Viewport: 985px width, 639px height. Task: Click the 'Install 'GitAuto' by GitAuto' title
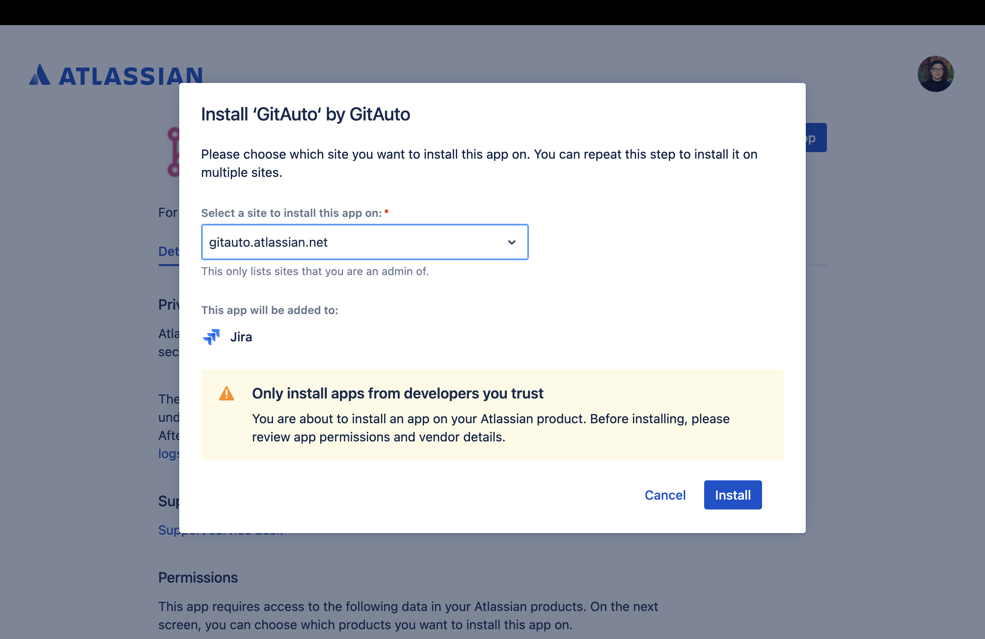pyautogui.click(x=305, y=114)
